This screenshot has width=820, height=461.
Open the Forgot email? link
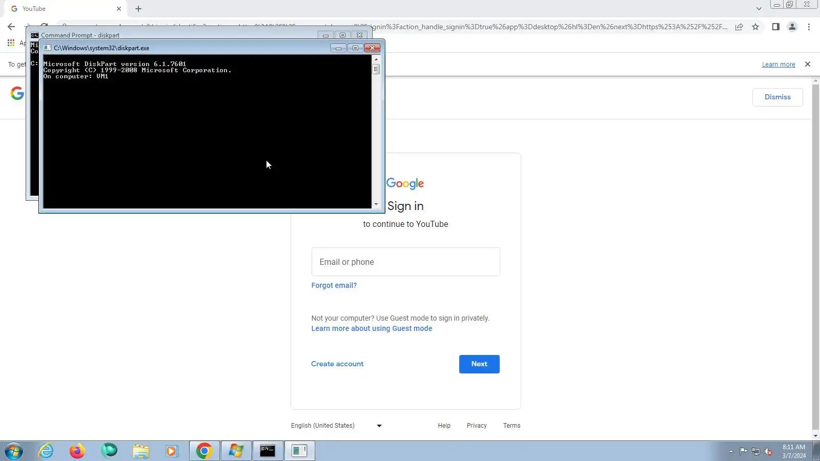pyautogui.click(x=334, y=285)
